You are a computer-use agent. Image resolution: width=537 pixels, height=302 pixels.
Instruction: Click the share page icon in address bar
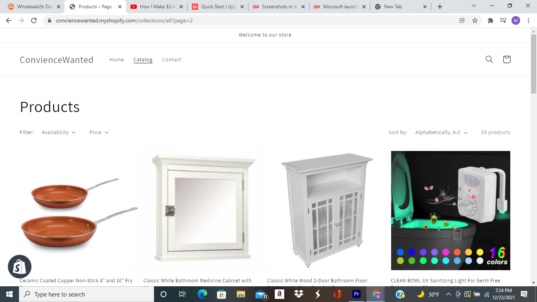(x=462, y=20)
